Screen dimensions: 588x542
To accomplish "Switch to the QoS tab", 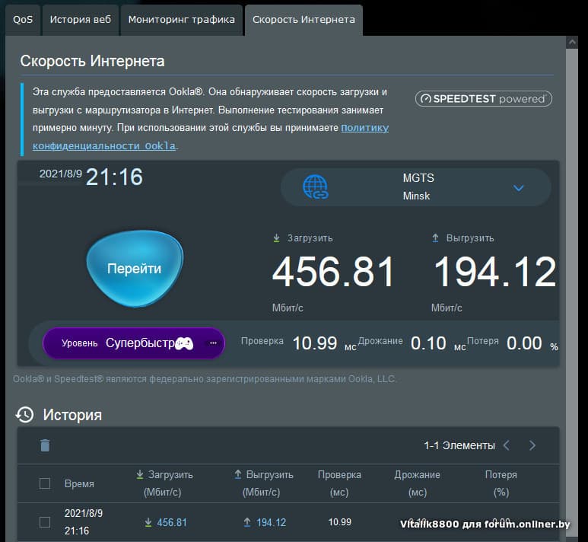I will [x=23, y=20].
